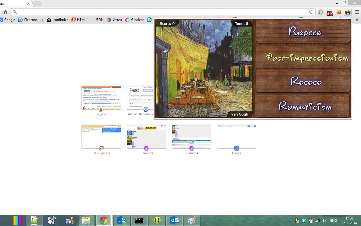Click the rainbow Start button on taskbar
The height and width of the screenshot is (226, 361).
click(17, 220)
